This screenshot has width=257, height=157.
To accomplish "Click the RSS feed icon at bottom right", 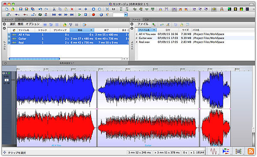I will coord(251,151).
